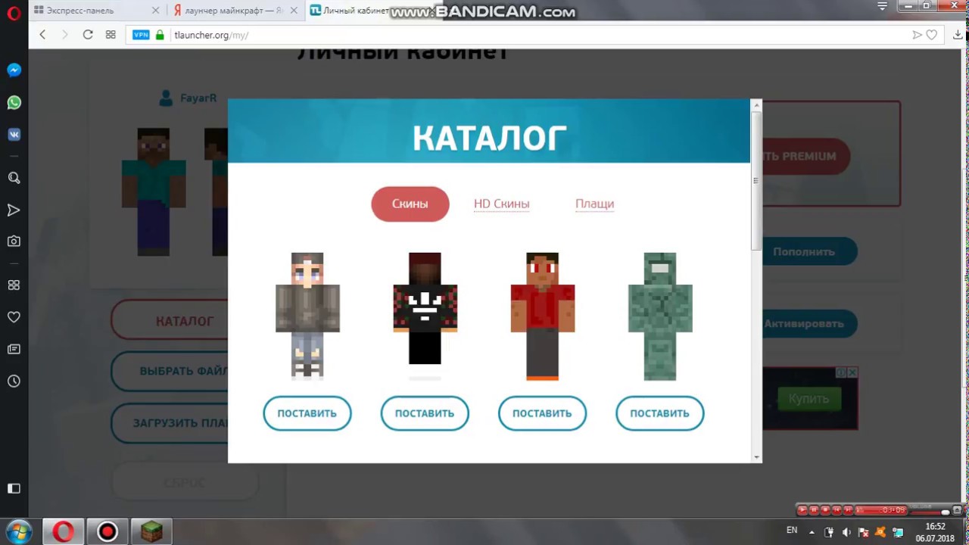Viewport: 969px width, 545px height.
Task: Apply the green stone skin with ПОСТАВИТЬ
Action: [x=660, y=413]
